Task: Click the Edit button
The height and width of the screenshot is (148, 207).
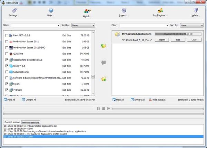Action: coord(178,40)
